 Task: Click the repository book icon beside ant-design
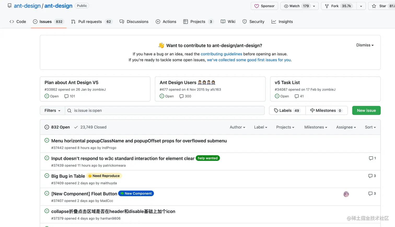10,5
